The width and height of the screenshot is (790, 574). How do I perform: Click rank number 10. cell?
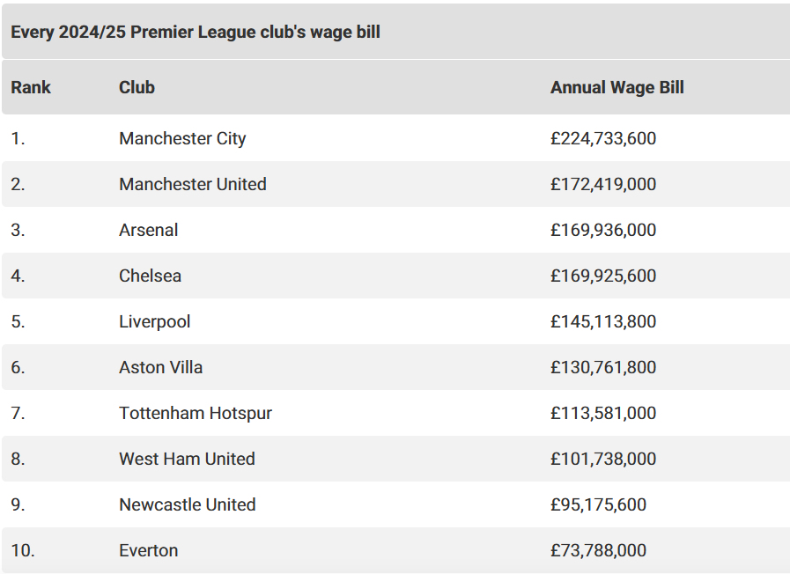[x=23, y=551]
